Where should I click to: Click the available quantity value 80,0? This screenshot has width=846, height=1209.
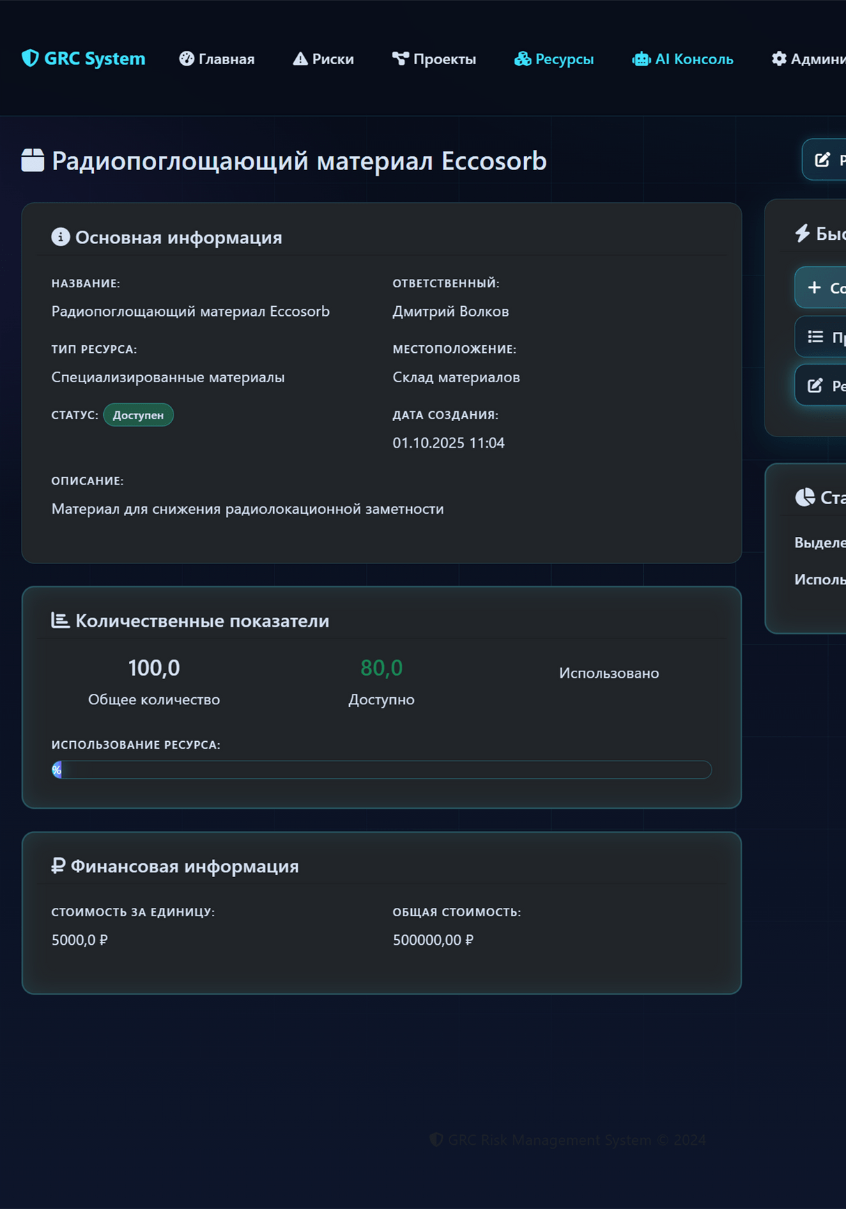click(381, 668)
